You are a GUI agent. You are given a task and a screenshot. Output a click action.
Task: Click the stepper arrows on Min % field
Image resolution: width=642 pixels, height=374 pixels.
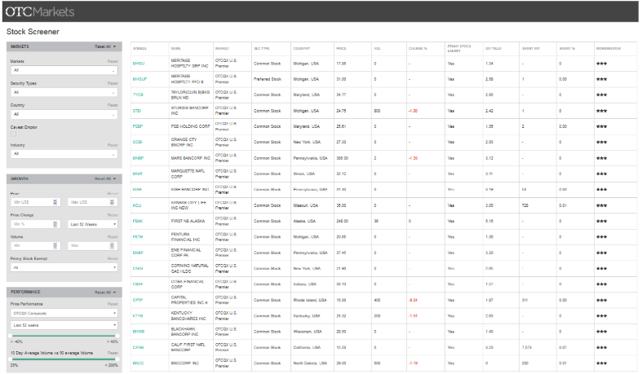55,224
